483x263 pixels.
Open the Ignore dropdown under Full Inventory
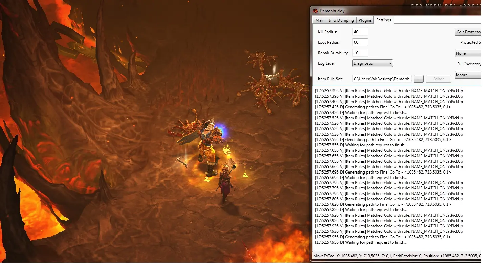(x=468, y=75)
